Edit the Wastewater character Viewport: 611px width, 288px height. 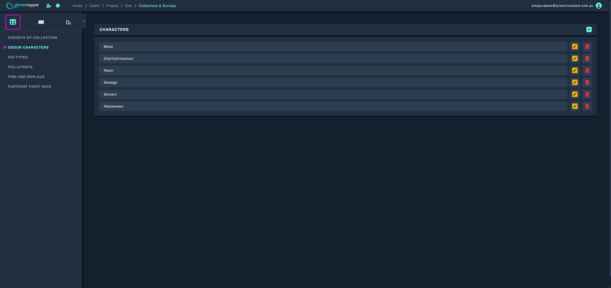point(575,106)
